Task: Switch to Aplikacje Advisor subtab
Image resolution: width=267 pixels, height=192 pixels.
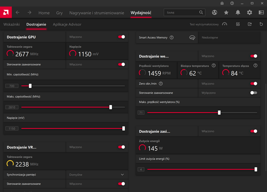Action: (x=67, y=24)
